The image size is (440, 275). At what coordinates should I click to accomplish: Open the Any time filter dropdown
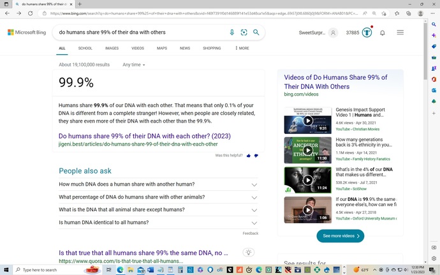pos(133,64)
